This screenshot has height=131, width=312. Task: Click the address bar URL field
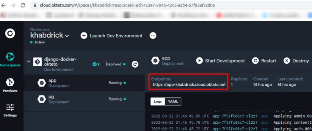(x=171, y=5)
